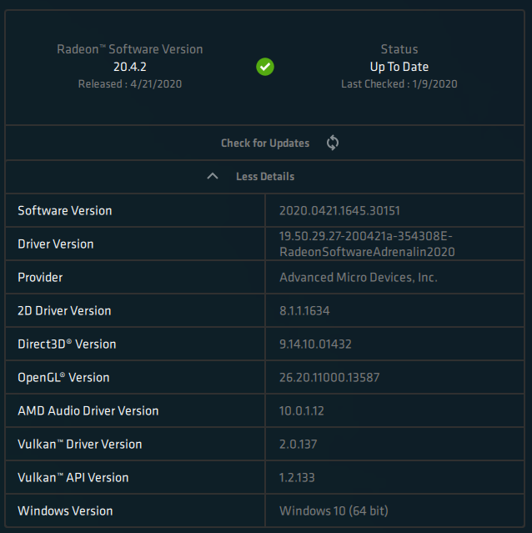Screen dimensions: 532x533
Task: Select the value 8.1.1.1634
Action: point(304,310)
